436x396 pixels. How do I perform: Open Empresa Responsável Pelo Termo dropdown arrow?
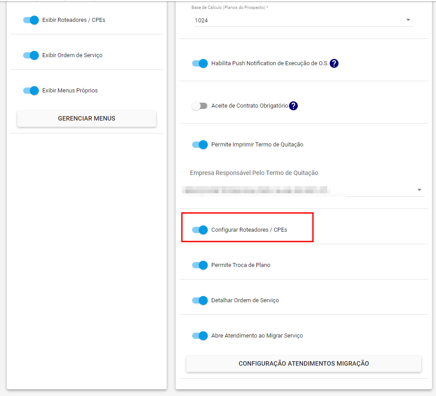pos(420,190)
